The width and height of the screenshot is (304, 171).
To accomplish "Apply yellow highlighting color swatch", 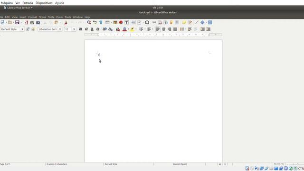I will [132, 29].
